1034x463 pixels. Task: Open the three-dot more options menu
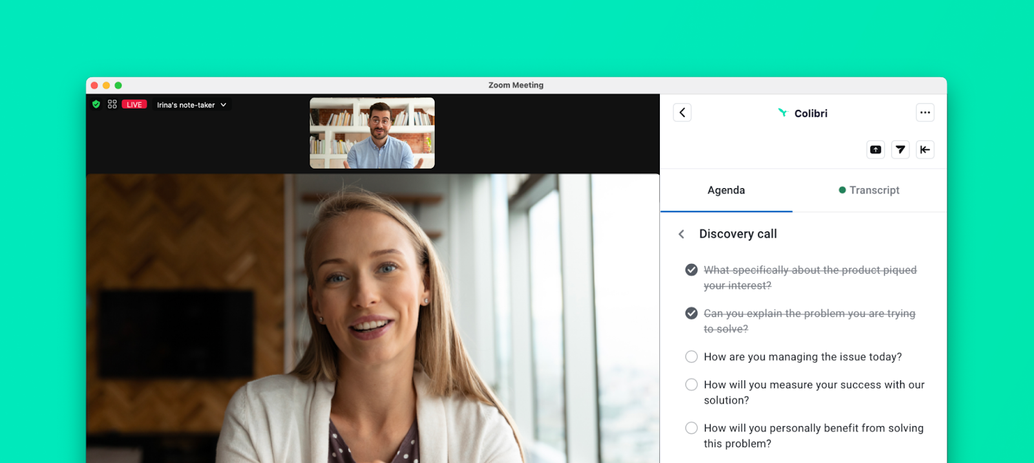[925, 113]
